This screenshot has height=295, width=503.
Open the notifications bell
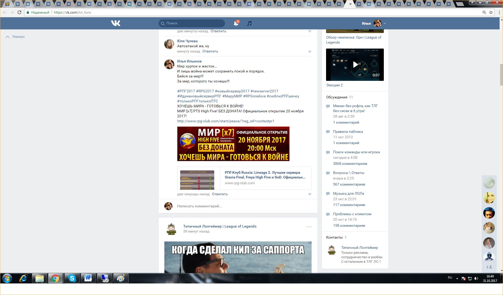[x=236, y=23]
